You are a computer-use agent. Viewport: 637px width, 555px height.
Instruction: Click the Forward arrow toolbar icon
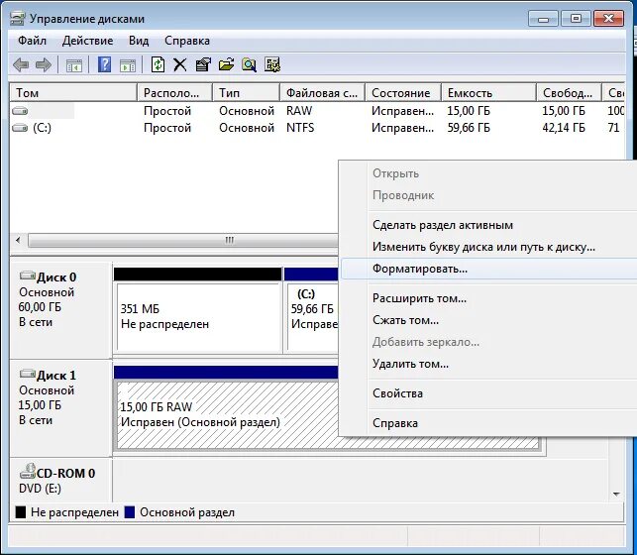(44, 64)
